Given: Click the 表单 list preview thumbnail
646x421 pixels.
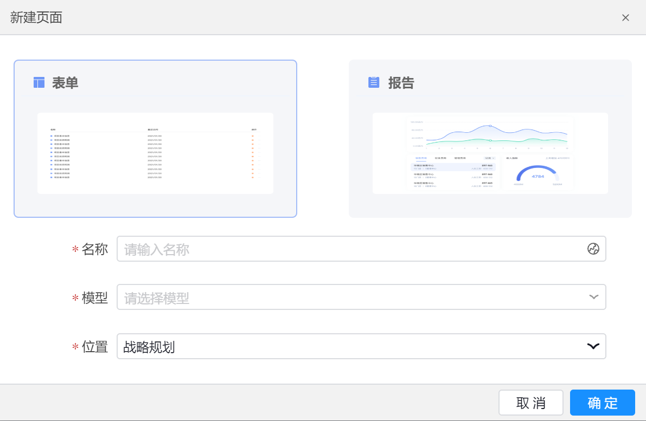Looking at the screenshot, I should pos(155,153).
